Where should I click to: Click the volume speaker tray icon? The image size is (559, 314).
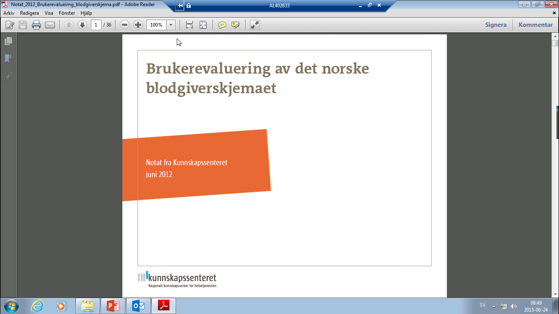pos(514,306)
